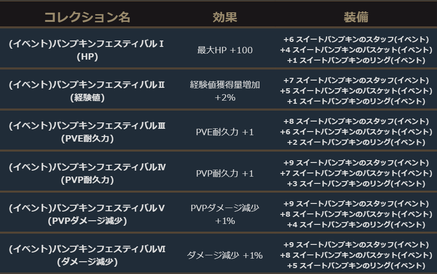Click the ダメージ減少 +1% effect in last row
Image resolution: width=437 pixels, height=274 pixels.
[x=225, y=255]
